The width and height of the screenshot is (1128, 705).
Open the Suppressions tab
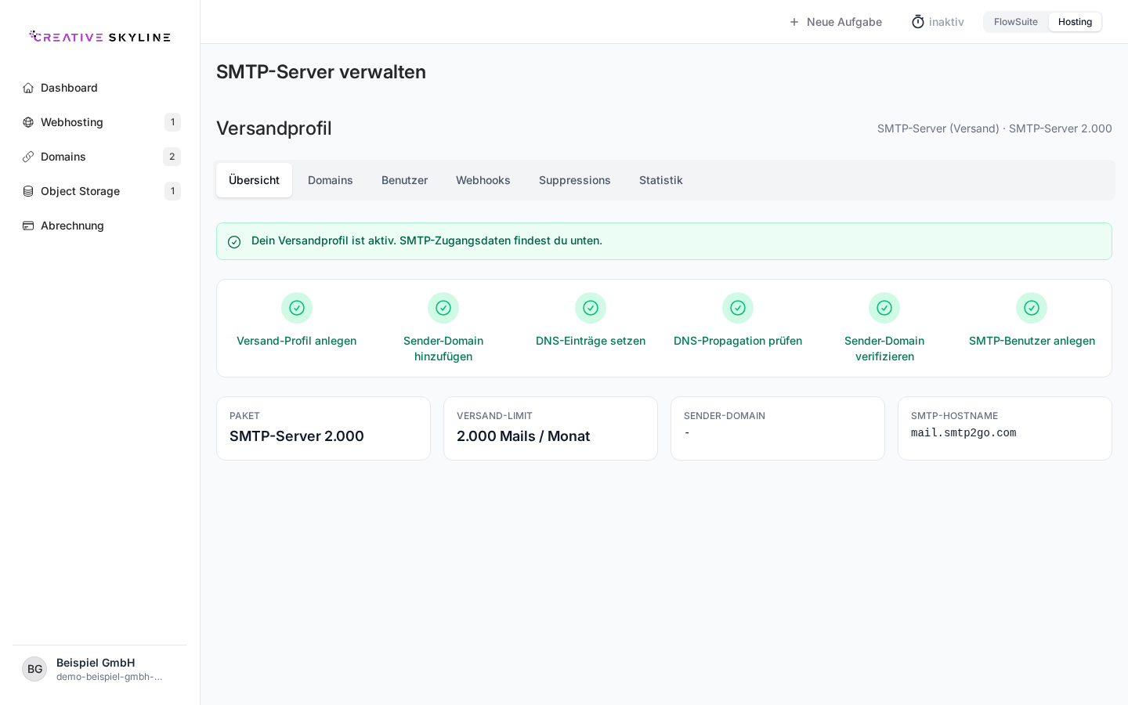coord(575,180)
